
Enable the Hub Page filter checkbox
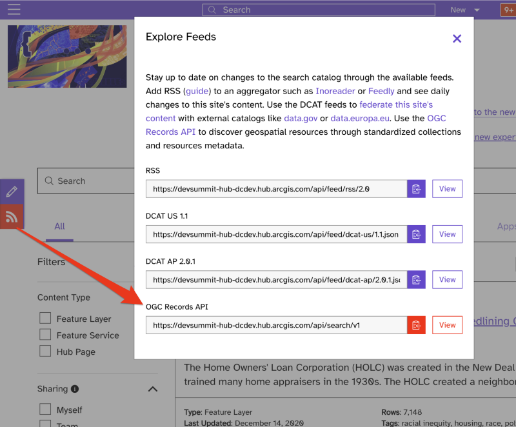[45, 352]
